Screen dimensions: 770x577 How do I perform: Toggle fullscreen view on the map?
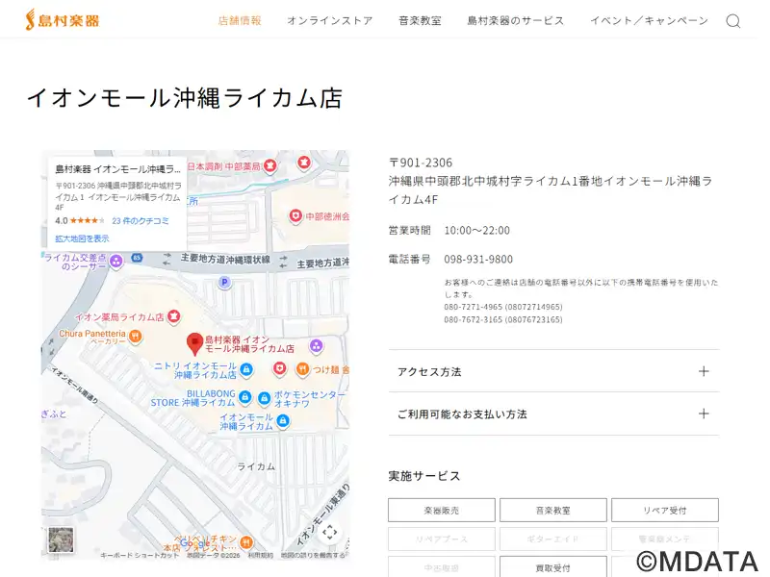[329, 532]
